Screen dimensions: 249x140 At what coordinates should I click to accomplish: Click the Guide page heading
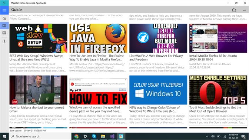16,10
